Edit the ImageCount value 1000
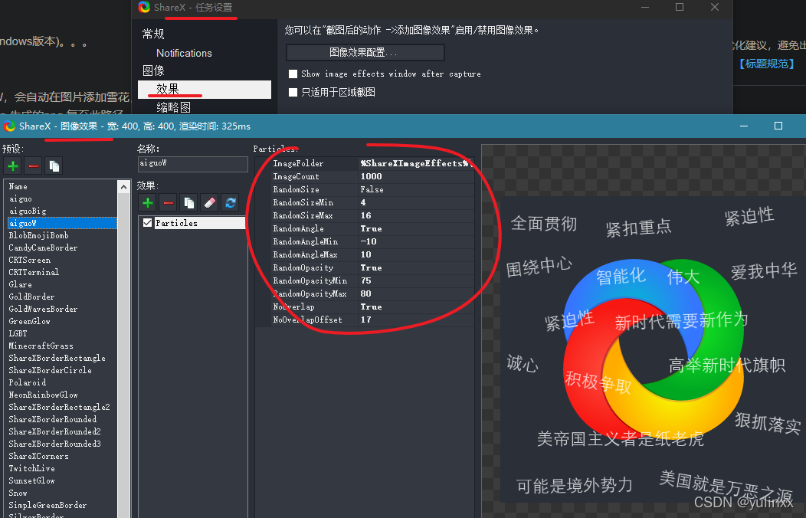The image size is (806, 518). click(416, 176)
